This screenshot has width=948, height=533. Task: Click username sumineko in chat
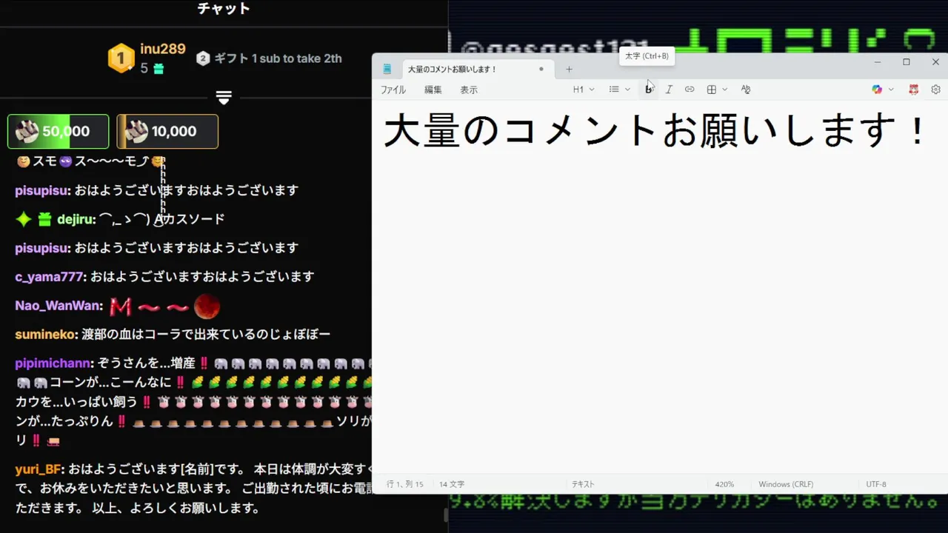[45, 335]
